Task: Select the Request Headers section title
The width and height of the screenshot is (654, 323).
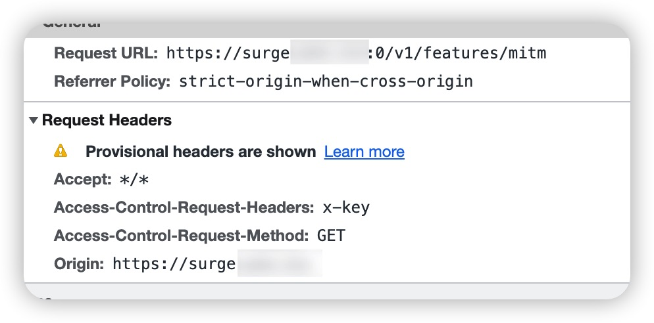Action: point(107,120)
